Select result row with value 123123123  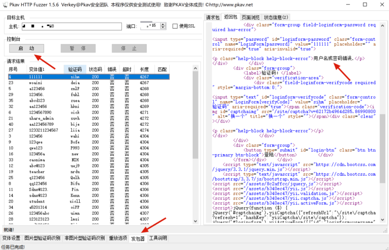89,219
